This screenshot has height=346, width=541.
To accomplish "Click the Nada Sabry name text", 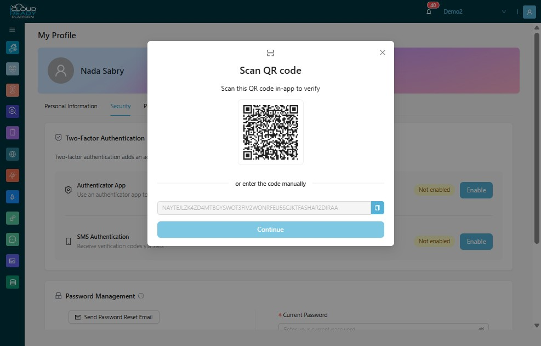I will point(102,71).
